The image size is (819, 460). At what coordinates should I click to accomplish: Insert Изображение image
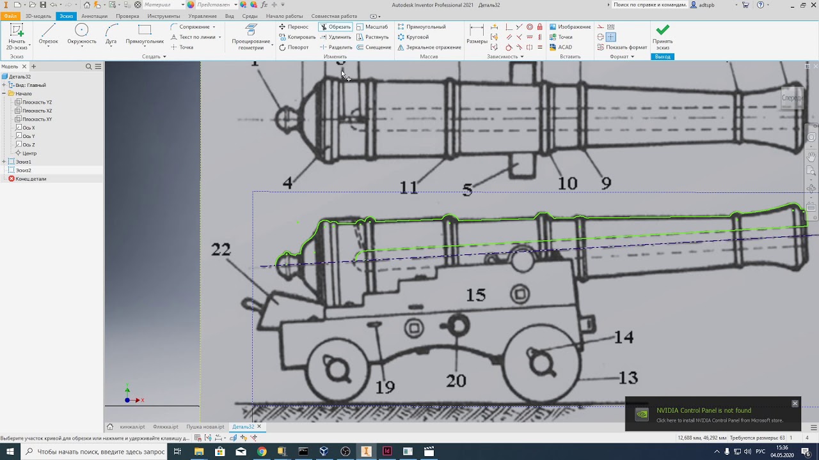point(569,27)
